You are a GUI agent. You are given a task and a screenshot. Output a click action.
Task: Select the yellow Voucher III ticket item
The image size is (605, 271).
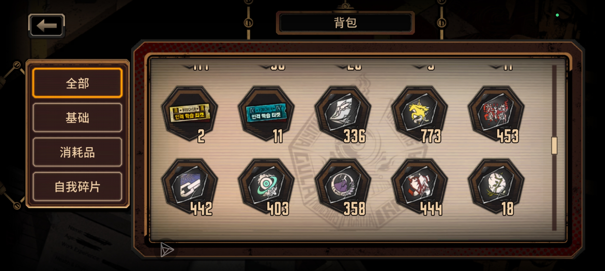190,113
